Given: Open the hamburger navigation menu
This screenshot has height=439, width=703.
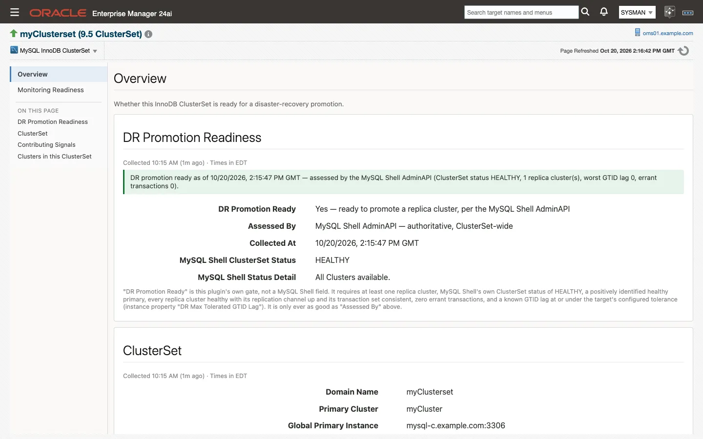Looking at the screenshot, I should click(x=15, y=13).
